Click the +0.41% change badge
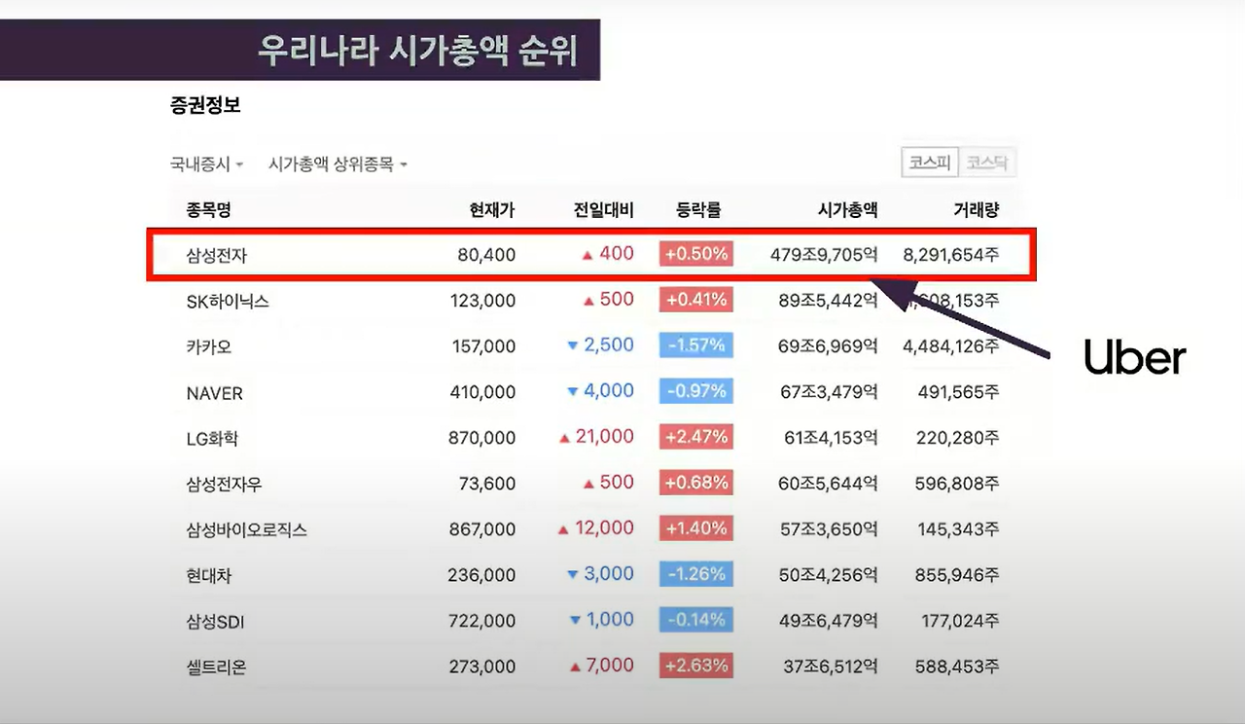Viewport: 1245px width, 724px height. coord(695,300)
